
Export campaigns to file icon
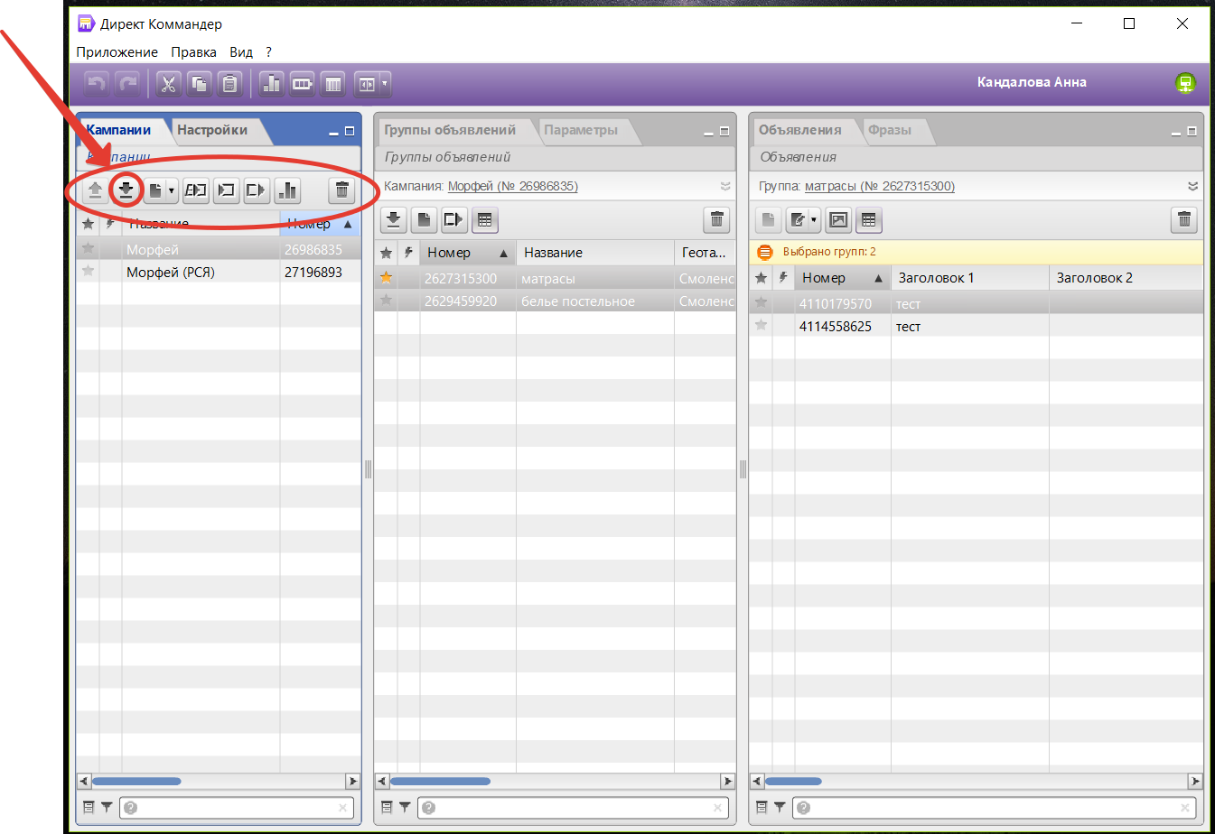tap(257, 190)
